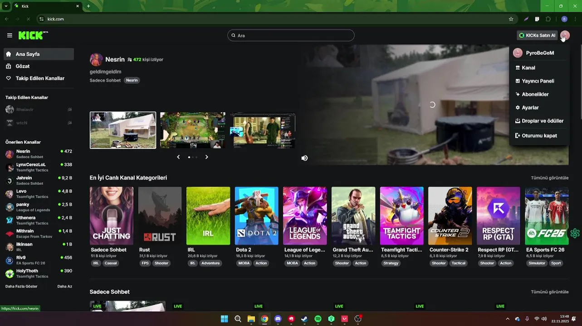Image resolution: width=582 pixels, height=326 pixels.
Task: Open Respect RP (GTA) category card
Action: 499,216
